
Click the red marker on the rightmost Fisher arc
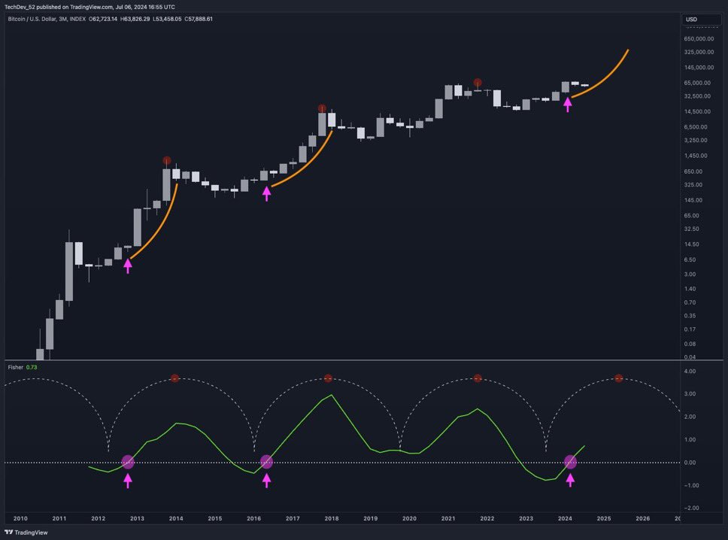point(620,378)
